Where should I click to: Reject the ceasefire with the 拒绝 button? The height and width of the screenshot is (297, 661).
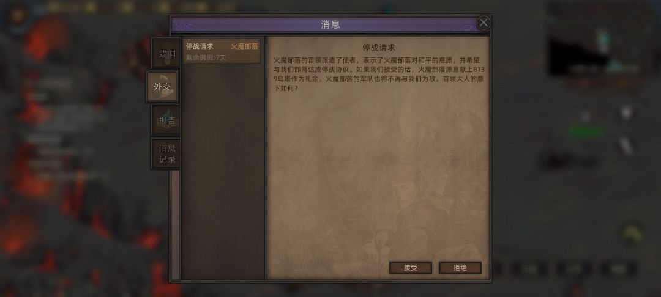(460, 268)
